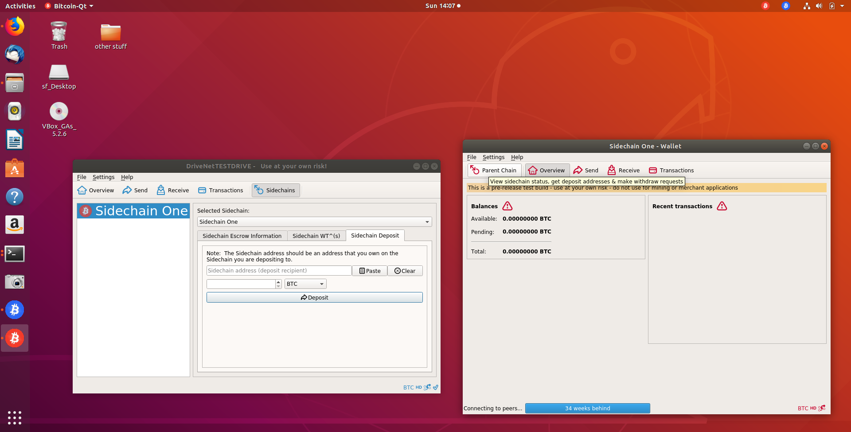This screenshot has height=432, width=851.
Task: Click Parent Chain in Sidechain wallet
Action: (494, 170)
